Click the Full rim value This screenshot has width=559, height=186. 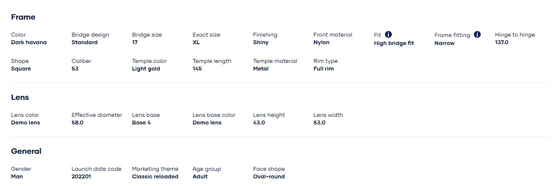point(323,69)
